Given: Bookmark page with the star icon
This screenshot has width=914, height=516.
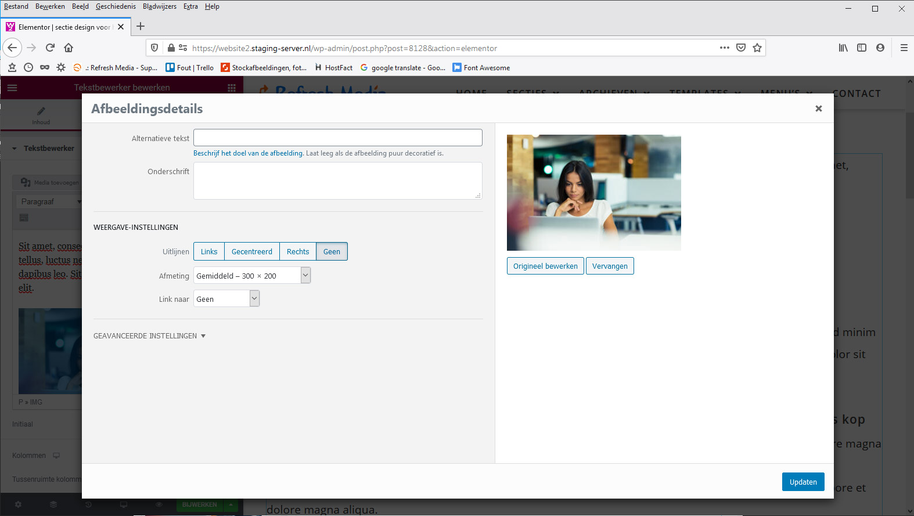Looking at the screenshot, I should click(757, 48).
